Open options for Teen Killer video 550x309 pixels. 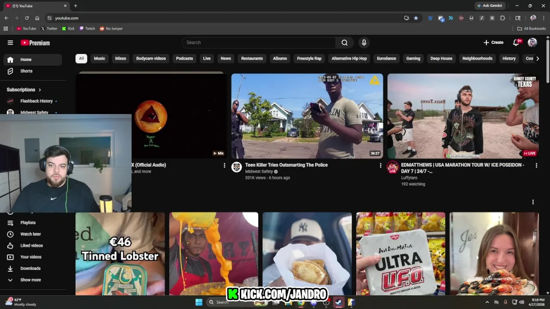pyautogui.click(x=380, y=165)
